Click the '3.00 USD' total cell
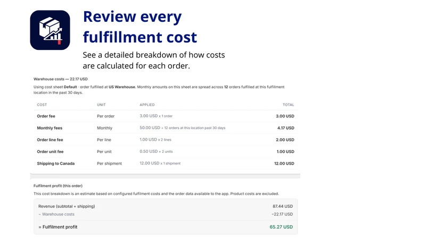 pyautogui.click(x=285, y=116)
